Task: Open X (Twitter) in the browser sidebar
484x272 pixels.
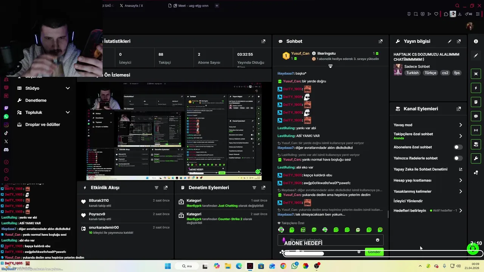Action: point(6,141)
